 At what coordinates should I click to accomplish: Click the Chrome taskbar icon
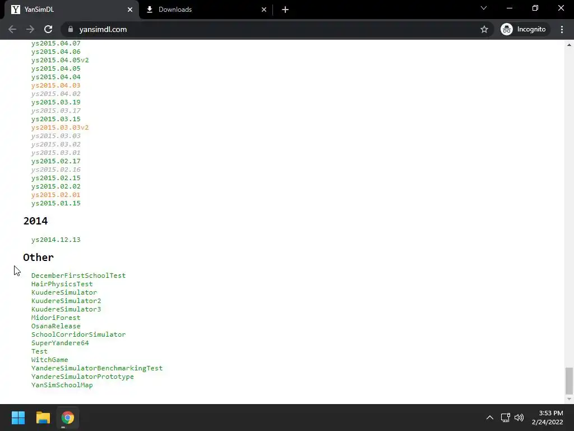(68, 418)
